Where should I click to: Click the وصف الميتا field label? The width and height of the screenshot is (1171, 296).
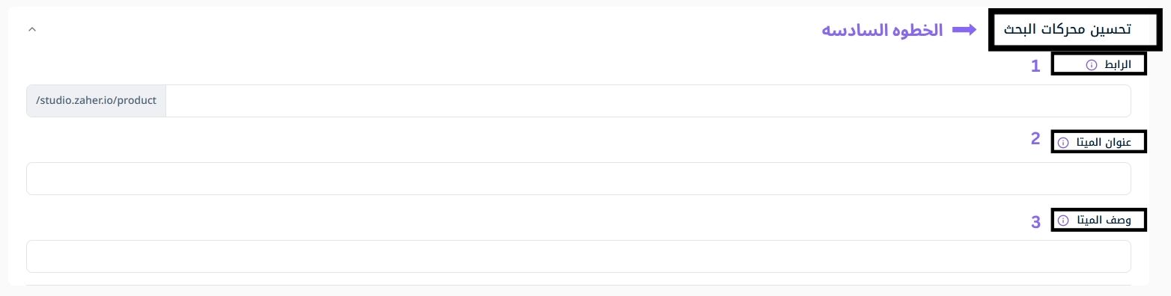point(1099,221)
